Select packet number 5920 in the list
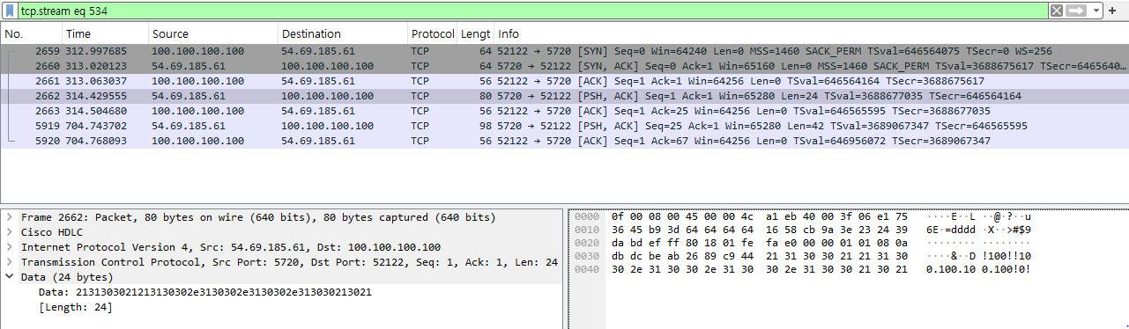 point(564,141)
